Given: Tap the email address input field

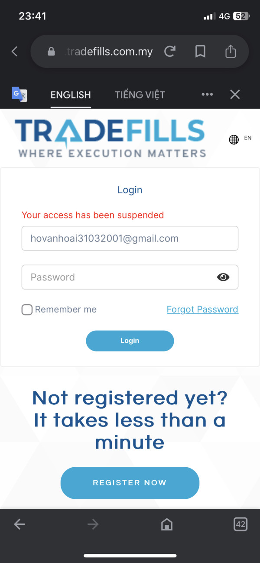Looking at the screenshot, I should (130, 238).
